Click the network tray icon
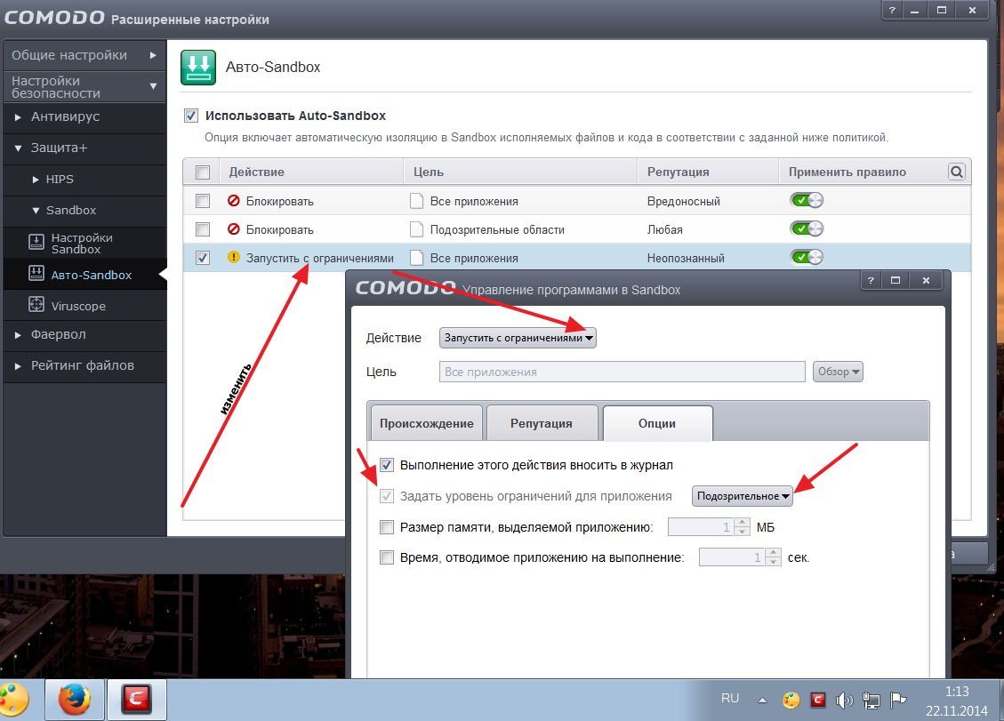Screen dimensions: 1004x721 coord(871,701)
